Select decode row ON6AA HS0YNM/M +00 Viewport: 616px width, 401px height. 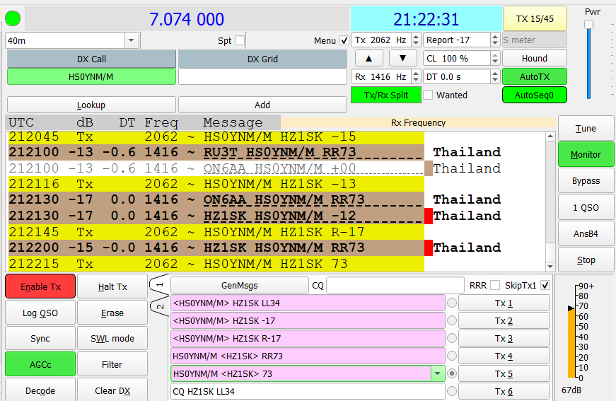216,168
